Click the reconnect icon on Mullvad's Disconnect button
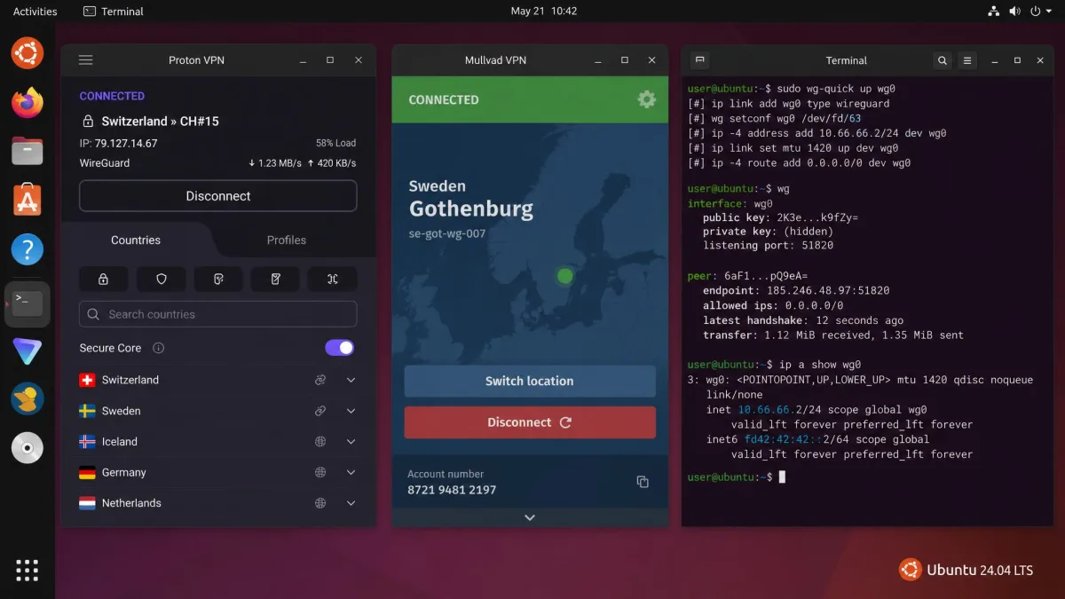 click(x=565, y=422)
